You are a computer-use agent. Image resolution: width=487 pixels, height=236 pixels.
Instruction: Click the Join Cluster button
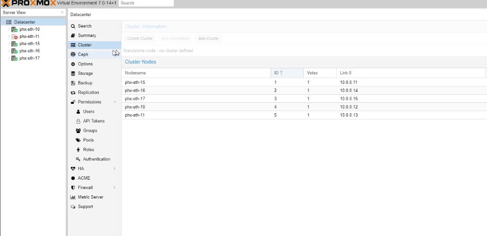(x=208, y=38)
